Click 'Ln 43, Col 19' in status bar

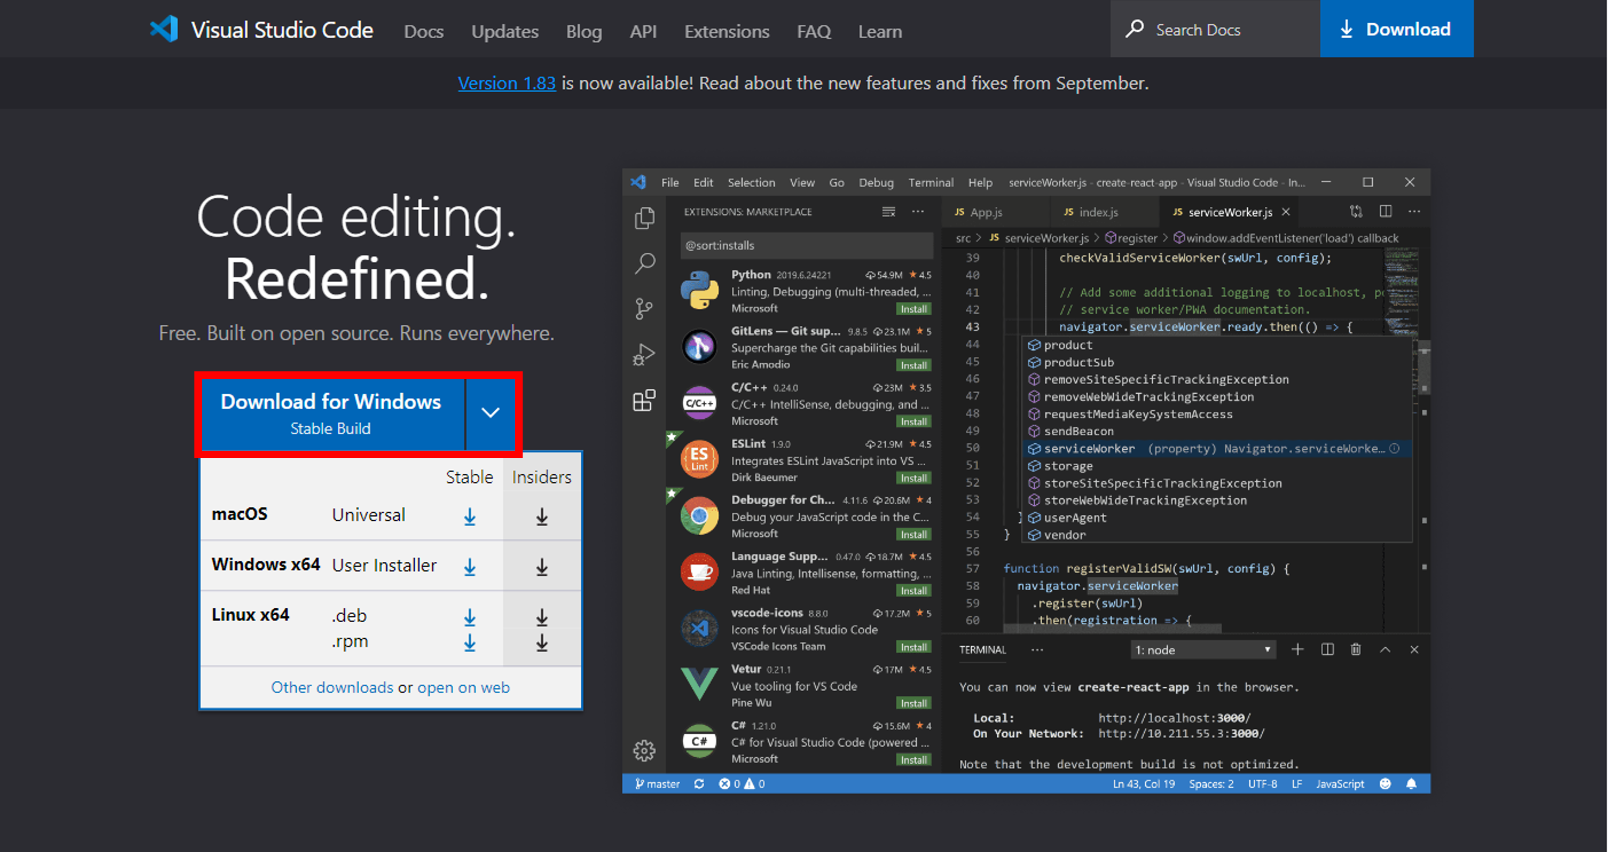click(1143, 783)
